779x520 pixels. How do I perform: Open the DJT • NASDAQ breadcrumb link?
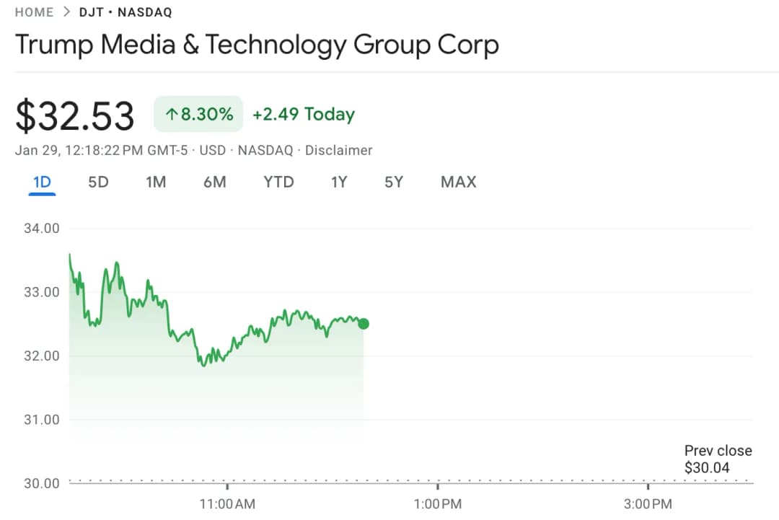click(126, 12)
